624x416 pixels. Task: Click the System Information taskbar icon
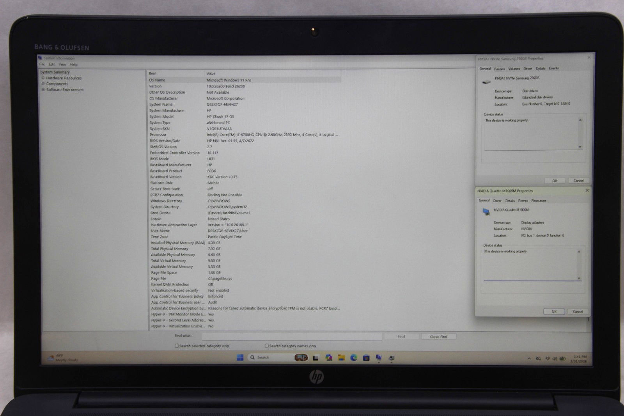[379, 357]
